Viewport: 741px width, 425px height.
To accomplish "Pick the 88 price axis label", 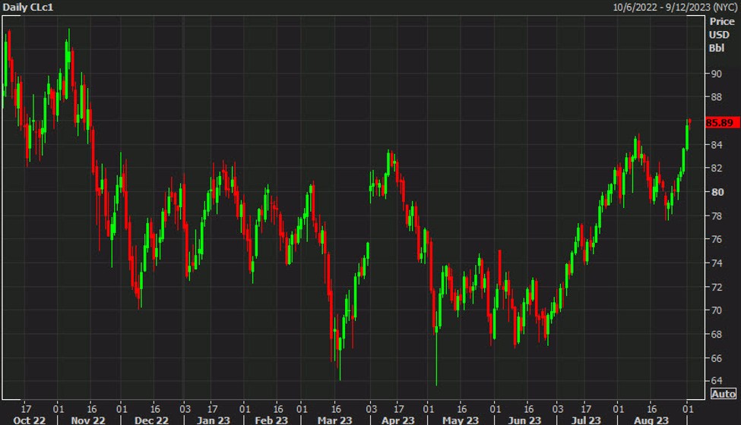I will click(x=715, y=97).
